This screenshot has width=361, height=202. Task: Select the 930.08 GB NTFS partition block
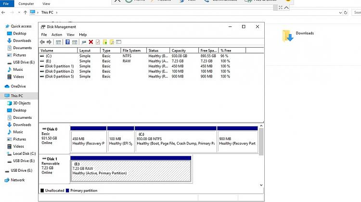(175, 139)
